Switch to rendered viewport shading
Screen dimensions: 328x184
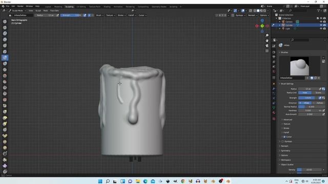tap(264, 11)
